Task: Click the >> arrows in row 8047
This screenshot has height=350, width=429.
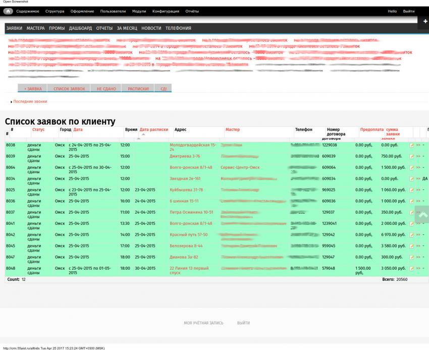Action: click(418, 257)
